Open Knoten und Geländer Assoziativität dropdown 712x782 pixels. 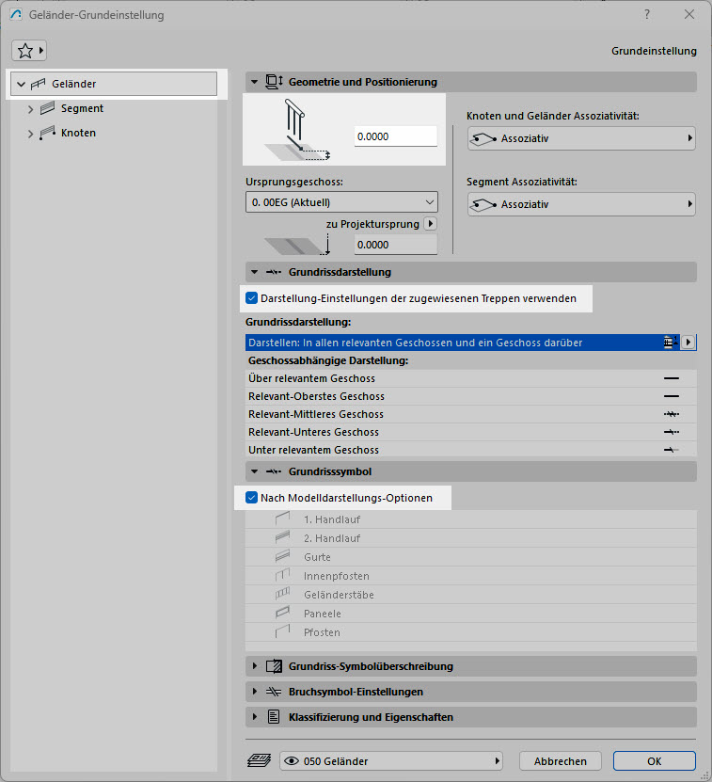click(580, 138)
